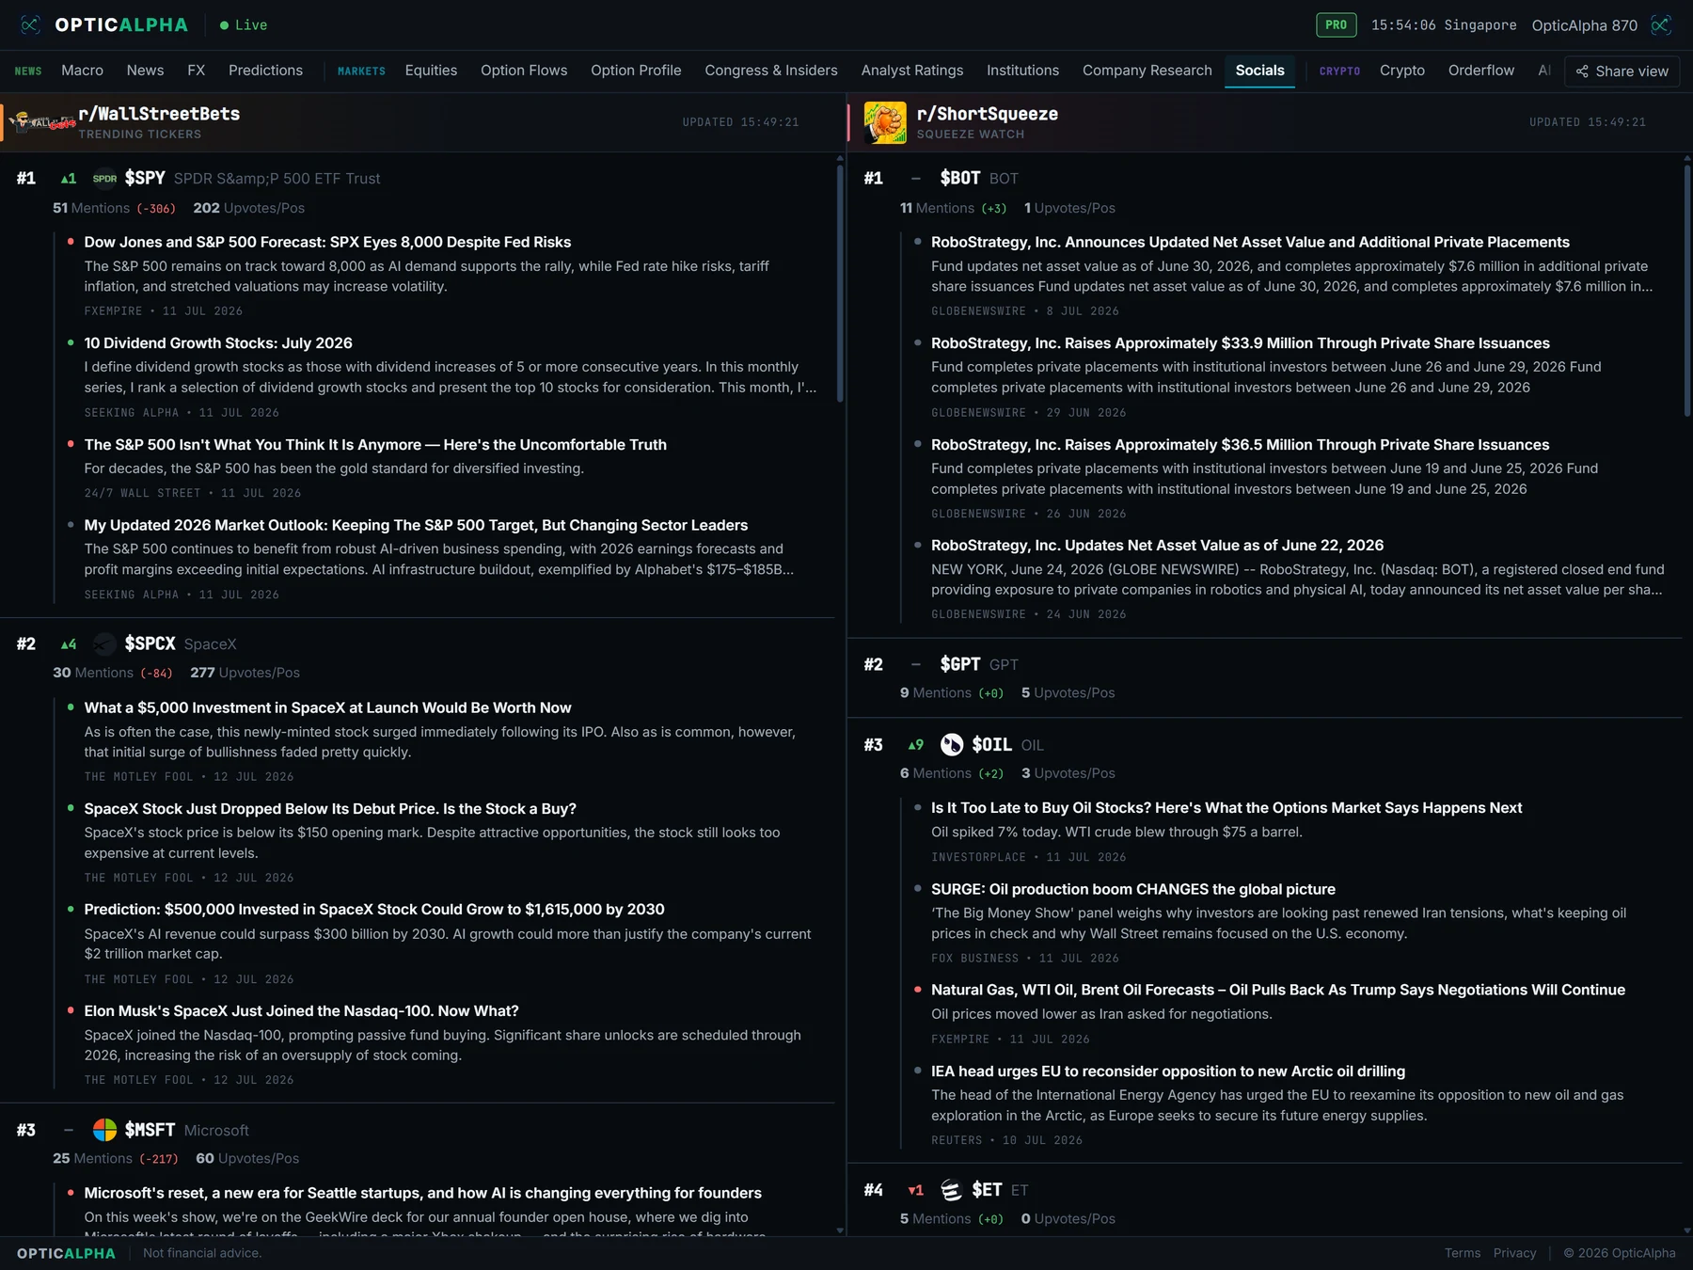
Task: Click the OpticAlpha logo icon in header
Action: (x=30, y=24)
